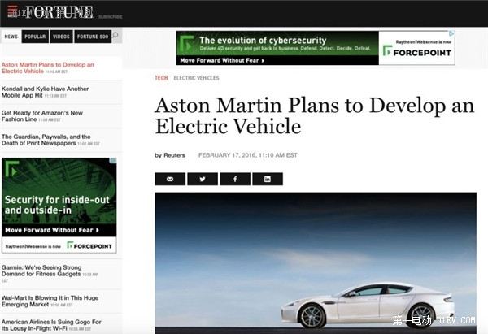Viewport: 488px width, 334px height.
Task: Open the Electric Vehicles category link
Action: click(196, 78)
